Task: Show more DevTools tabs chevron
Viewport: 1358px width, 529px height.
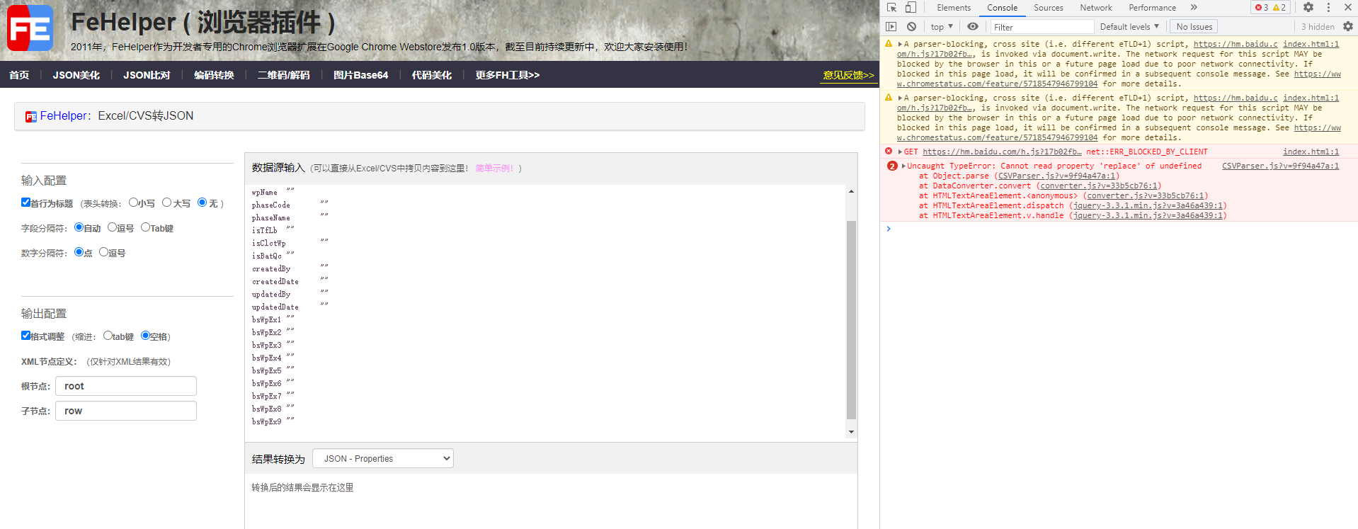Action: tap(1194, 8)
